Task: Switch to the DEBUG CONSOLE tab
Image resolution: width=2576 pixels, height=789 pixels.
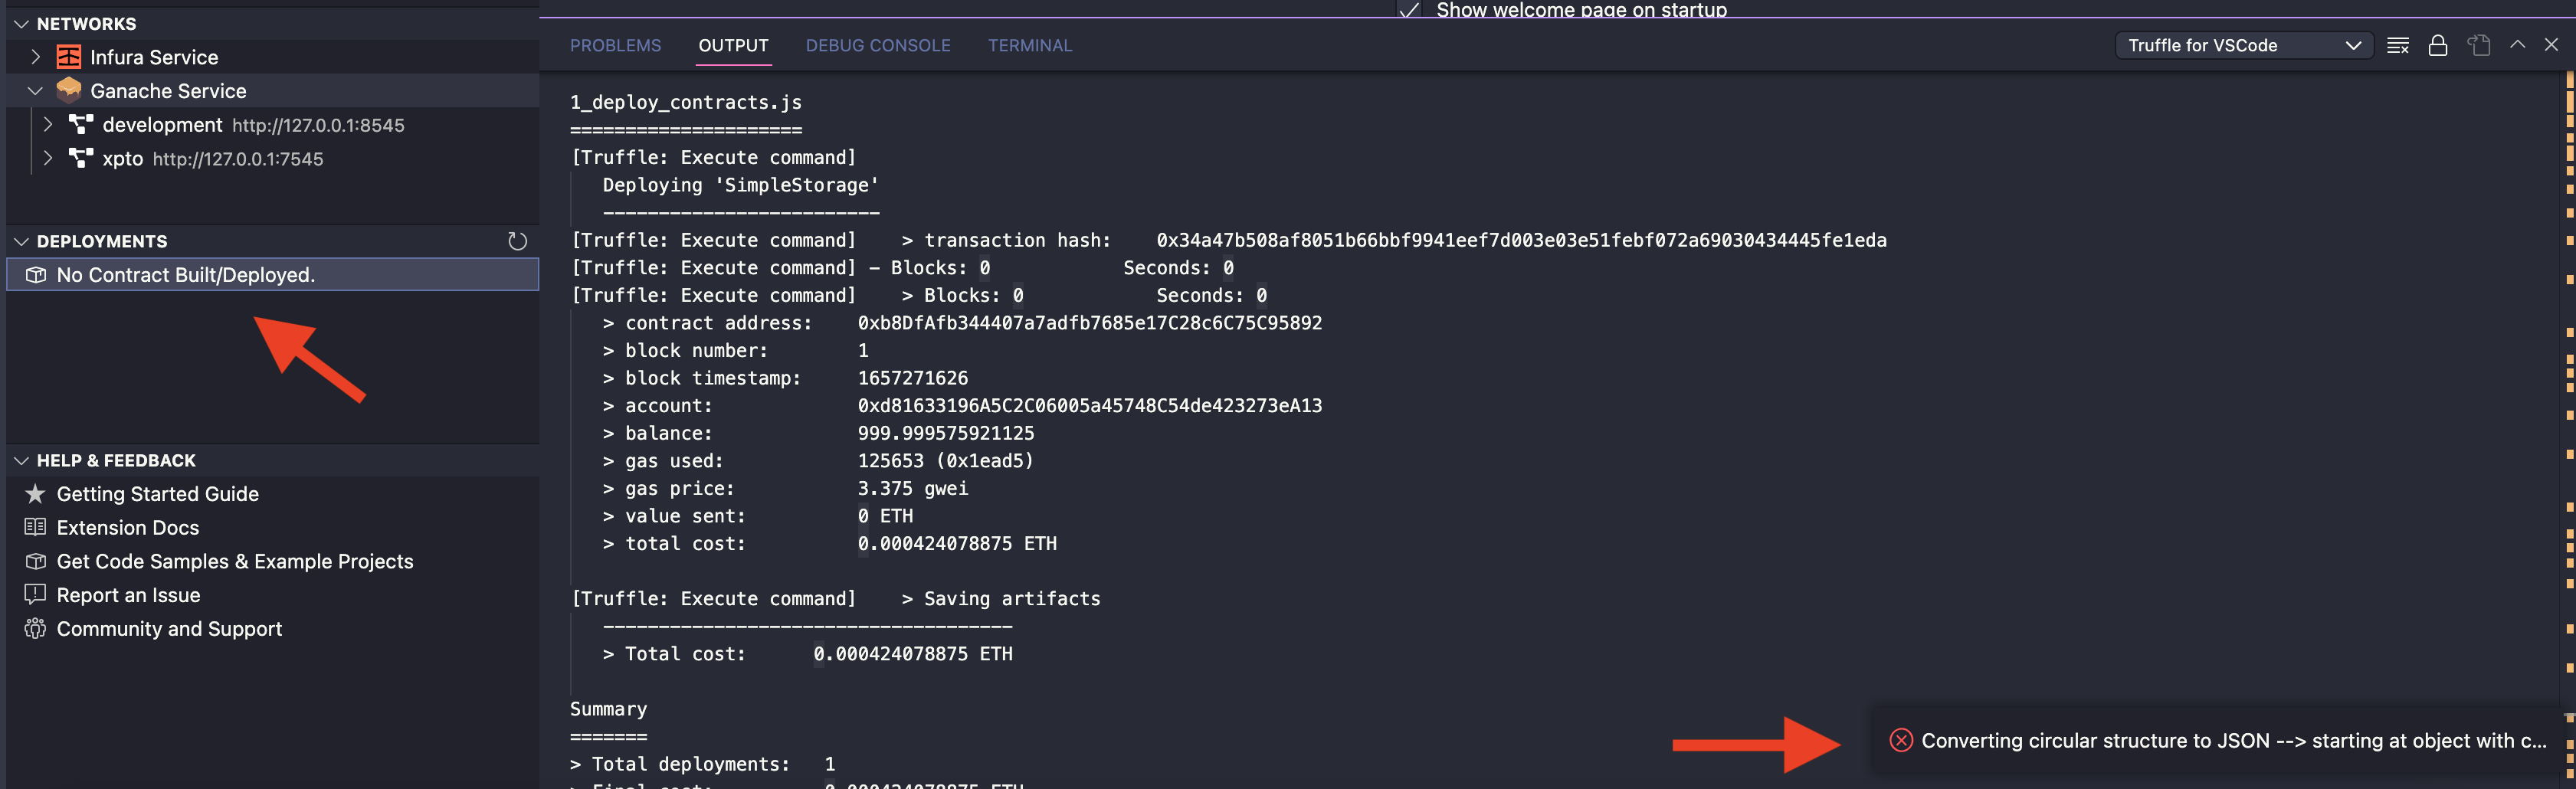Action: (x=878, y=45)
